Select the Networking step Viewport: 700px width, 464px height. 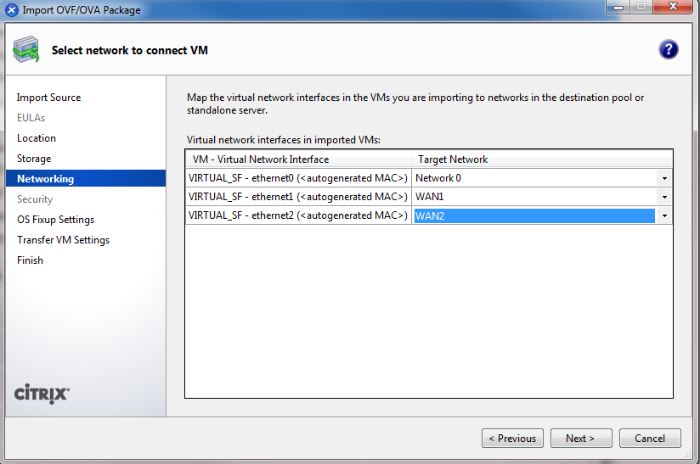[x=45, y=179]
